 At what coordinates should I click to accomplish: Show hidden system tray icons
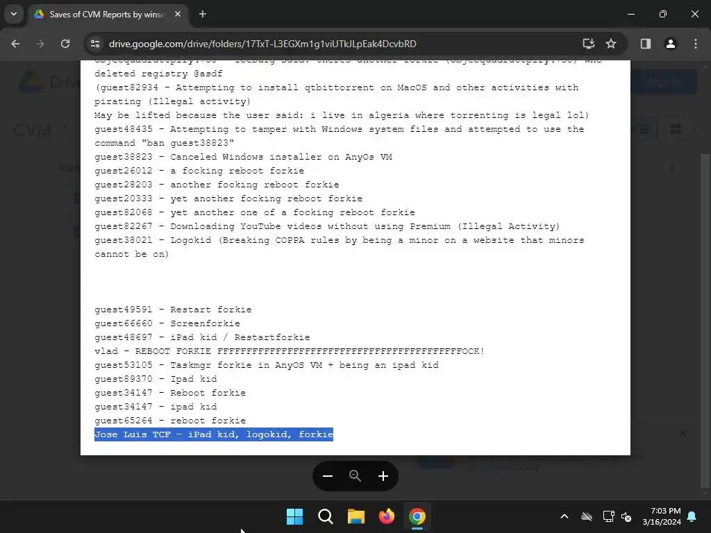coord(564,516)
